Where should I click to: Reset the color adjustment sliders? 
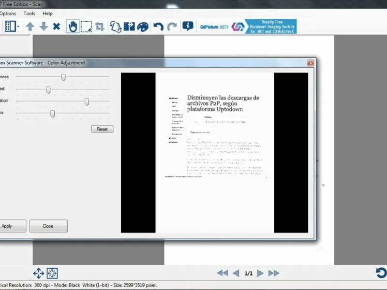click(x=103, y=129)
